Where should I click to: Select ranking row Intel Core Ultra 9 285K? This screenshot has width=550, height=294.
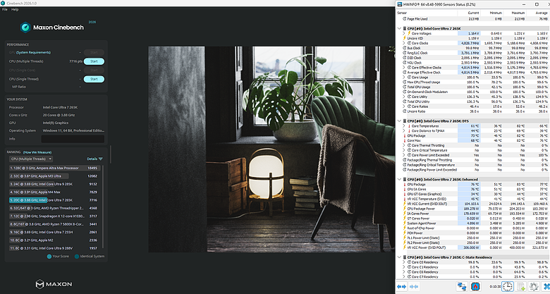(54, 184)
